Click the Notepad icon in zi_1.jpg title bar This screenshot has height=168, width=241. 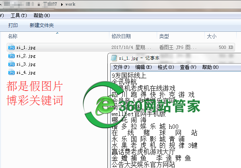[x=114, y=58]
